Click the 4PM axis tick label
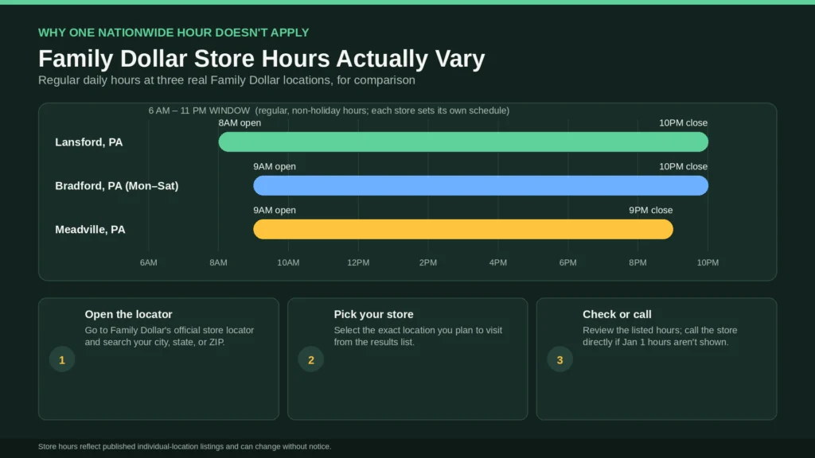The image size is (815, 458). click(498, 262)
